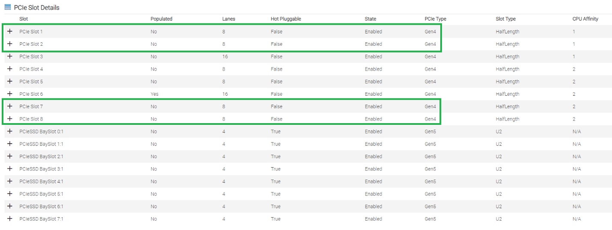Click the Lanes column header
Viewport: 612px width, 230px height.
pos(229,19)
